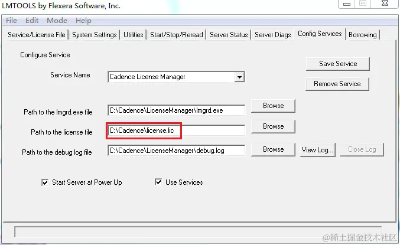Open the Utilities tab
The image size is (400, 245).
134,35
